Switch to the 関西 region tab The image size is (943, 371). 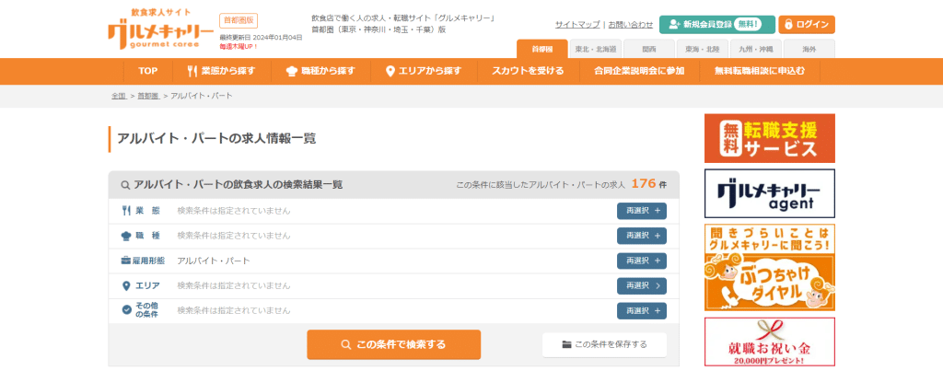648,49
